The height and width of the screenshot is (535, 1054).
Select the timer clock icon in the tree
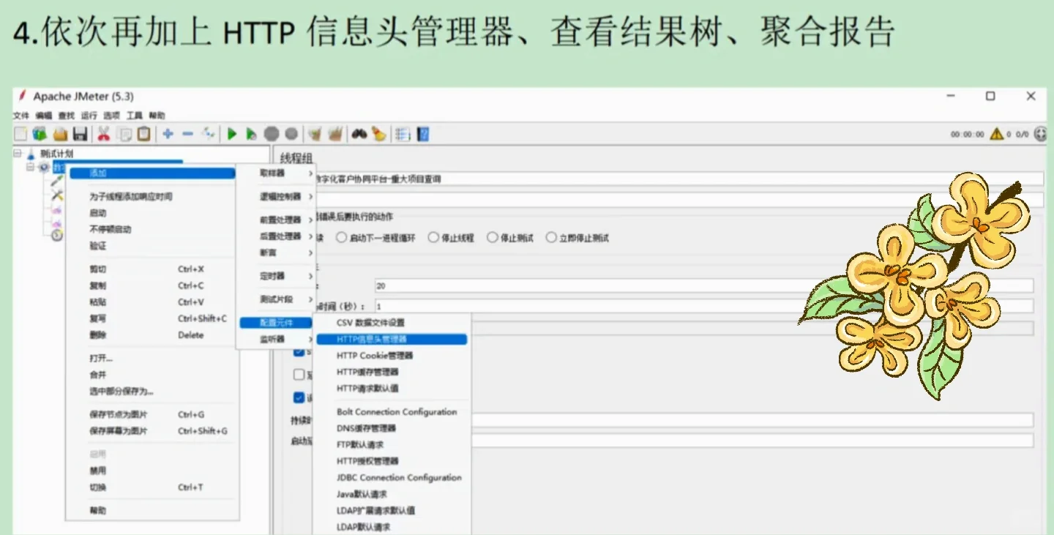coord(57,236)
